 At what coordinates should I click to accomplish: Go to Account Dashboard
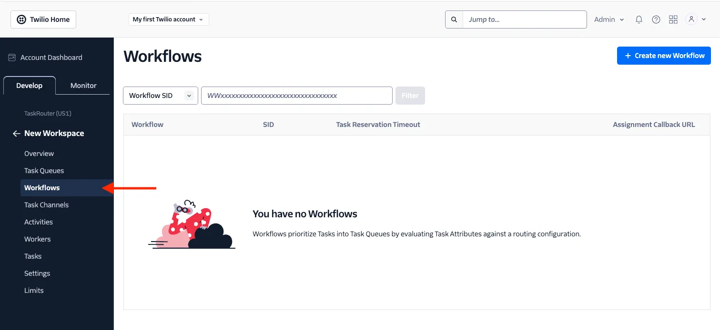(51, 58)
